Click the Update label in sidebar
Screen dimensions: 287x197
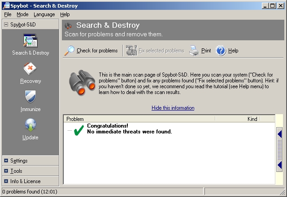click(x=30, y=137)
